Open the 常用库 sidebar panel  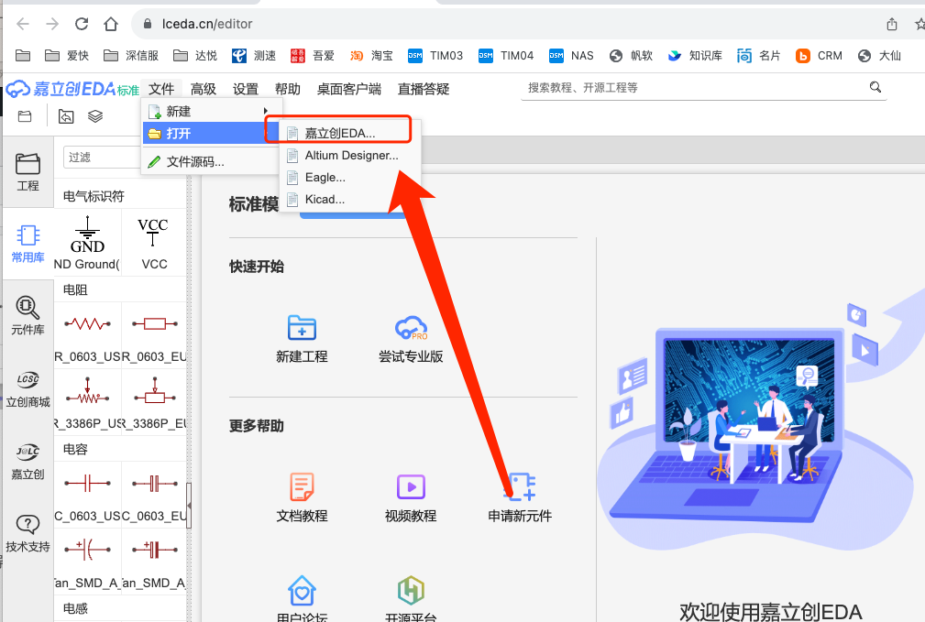point(28,244)
